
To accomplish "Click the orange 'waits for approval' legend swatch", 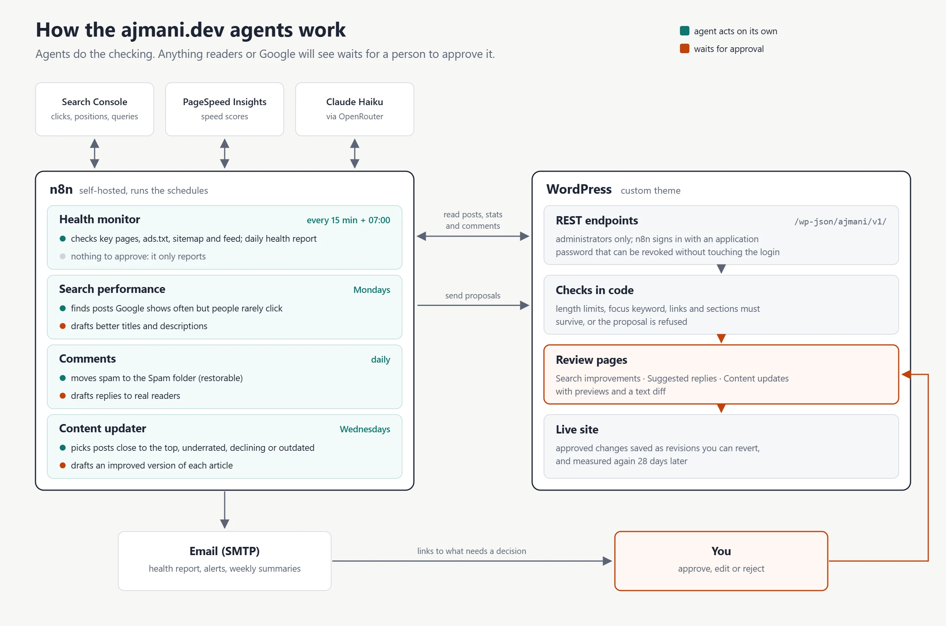I will [684, 48].
